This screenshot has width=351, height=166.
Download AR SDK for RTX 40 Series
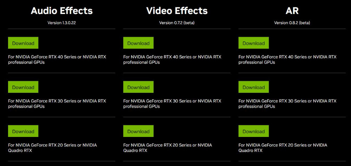(254, 43)
